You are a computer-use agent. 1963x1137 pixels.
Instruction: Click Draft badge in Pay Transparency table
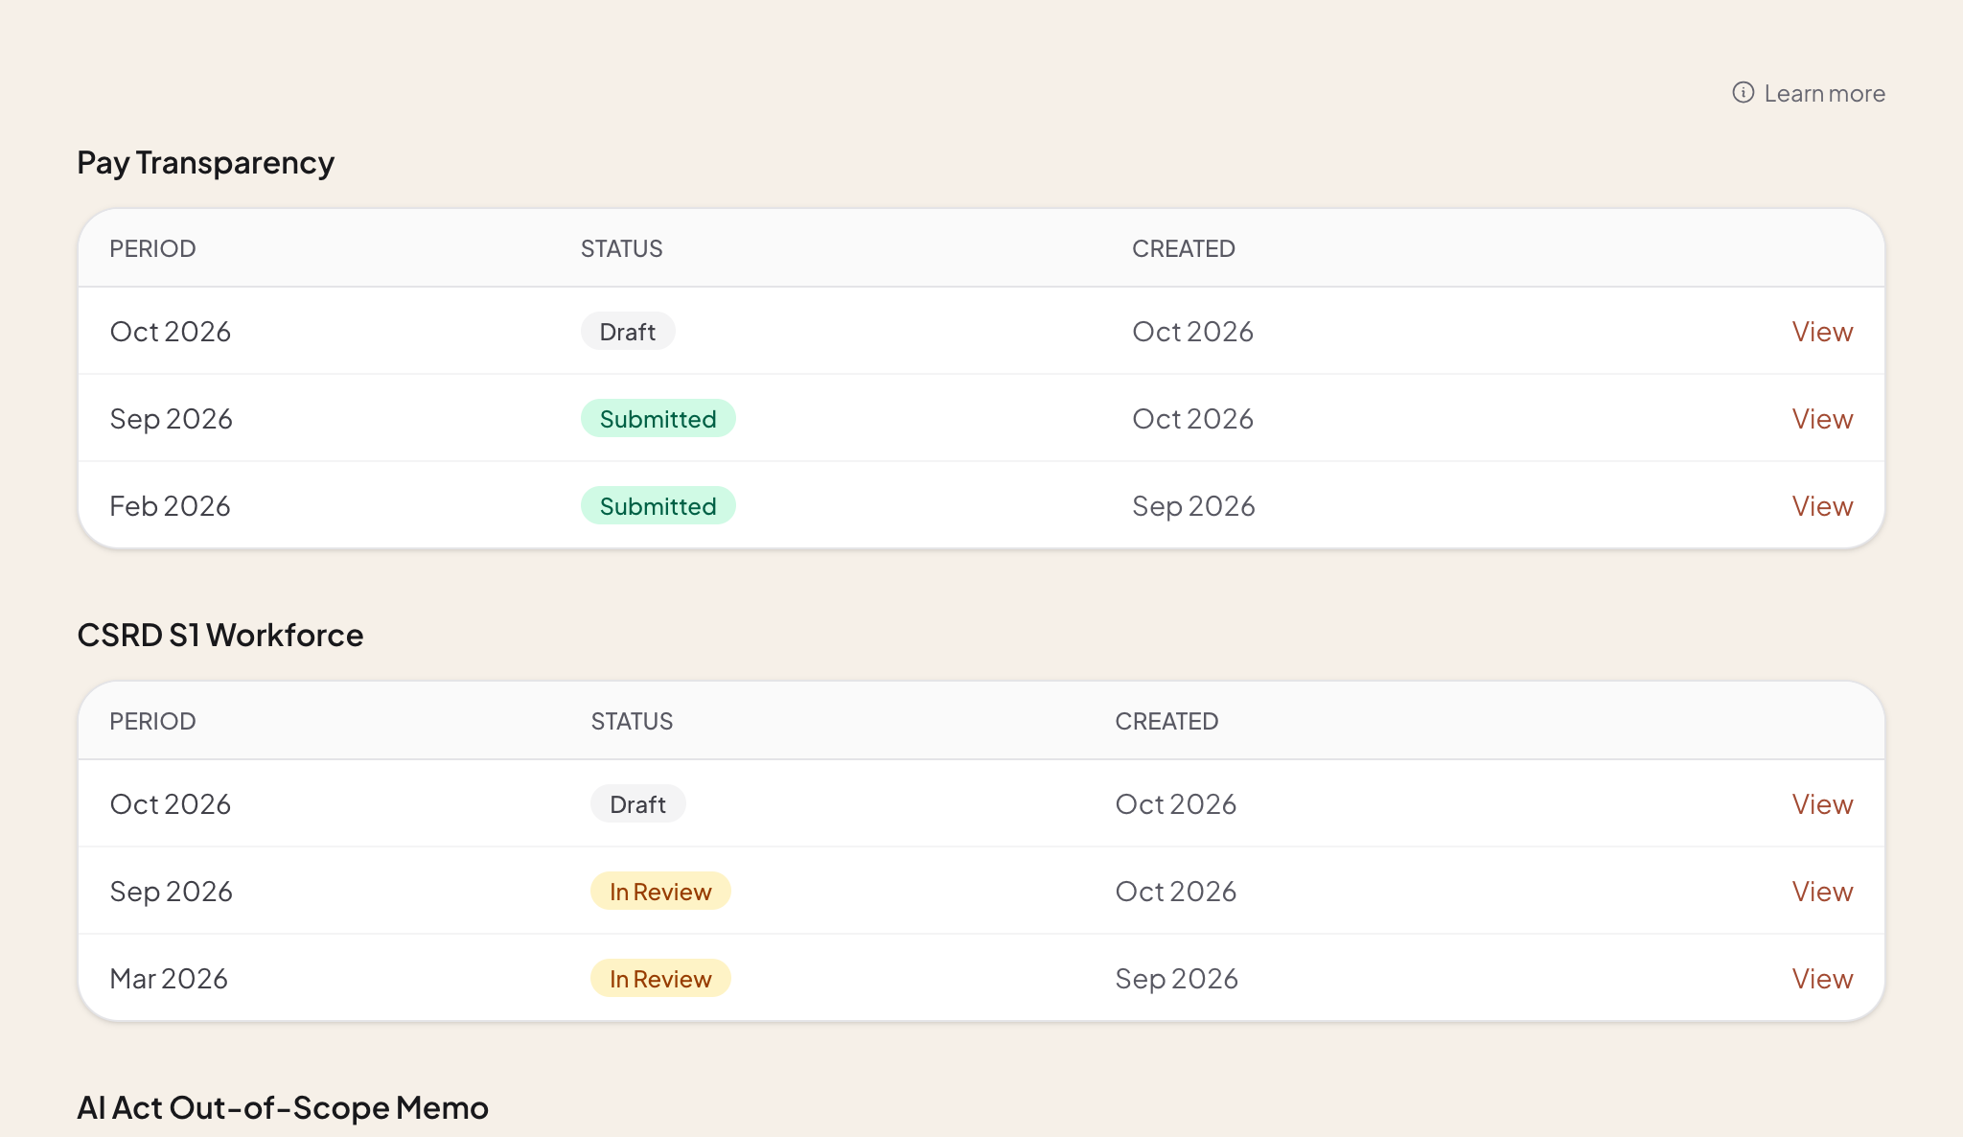tap(628, 332)
